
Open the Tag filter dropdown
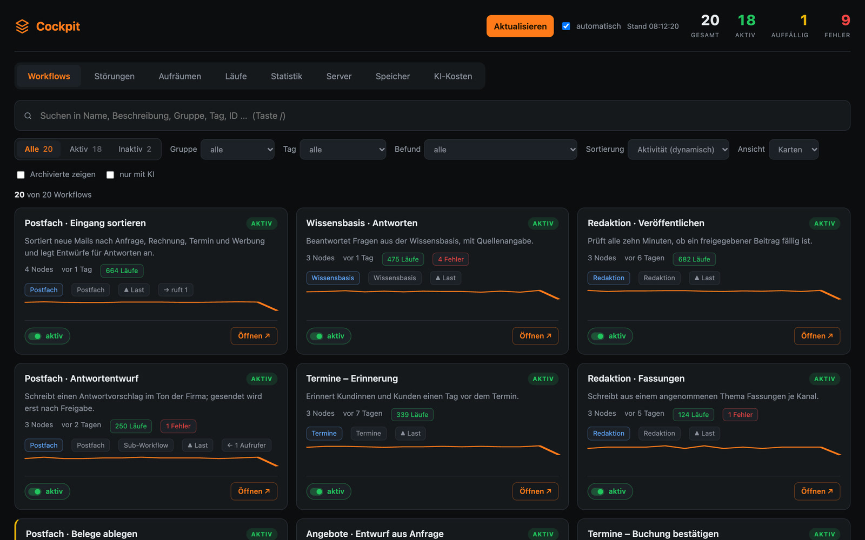(x=343, y=150)
